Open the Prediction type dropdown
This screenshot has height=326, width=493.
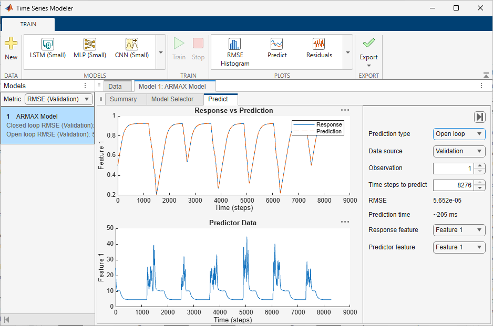click(x=459, y=134)
